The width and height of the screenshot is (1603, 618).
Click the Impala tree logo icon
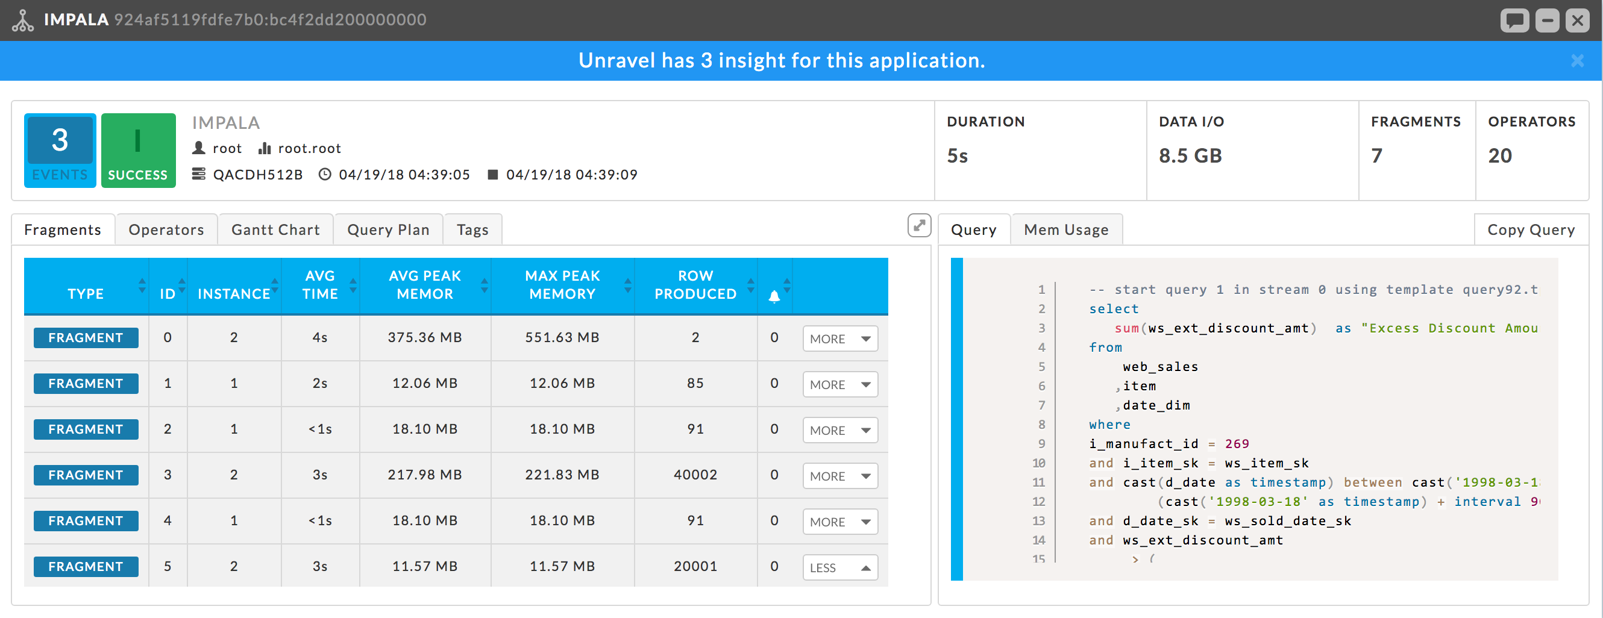point(23,20)
